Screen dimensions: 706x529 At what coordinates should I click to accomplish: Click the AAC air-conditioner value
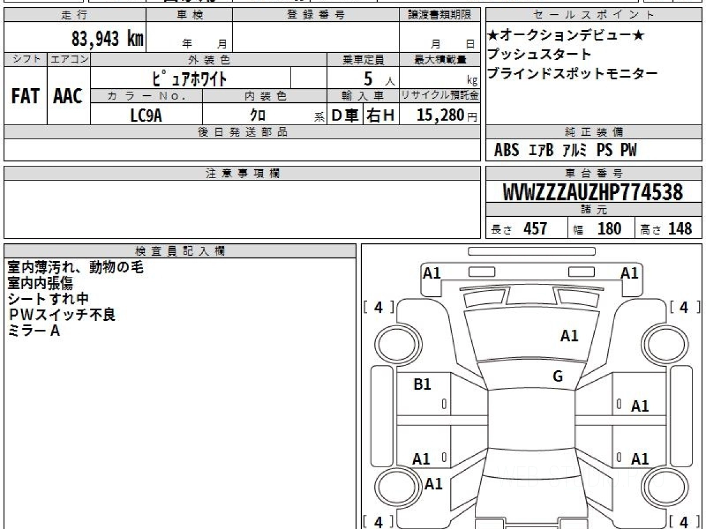[68, 96]
